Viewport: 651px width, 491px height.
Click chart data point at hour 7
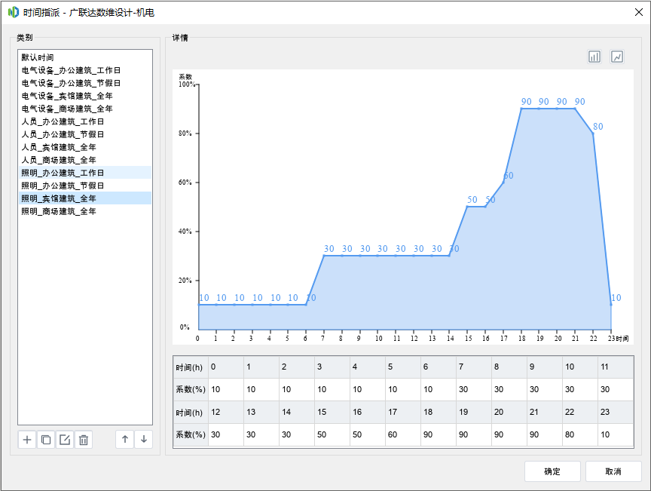(x=324, y=256)
